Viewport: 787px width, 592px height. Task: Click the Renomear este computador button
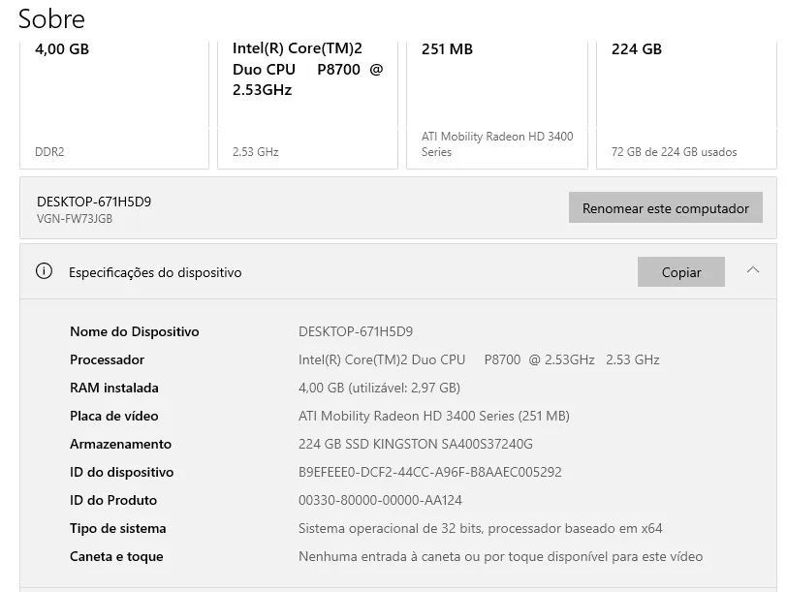click(665, 207)
